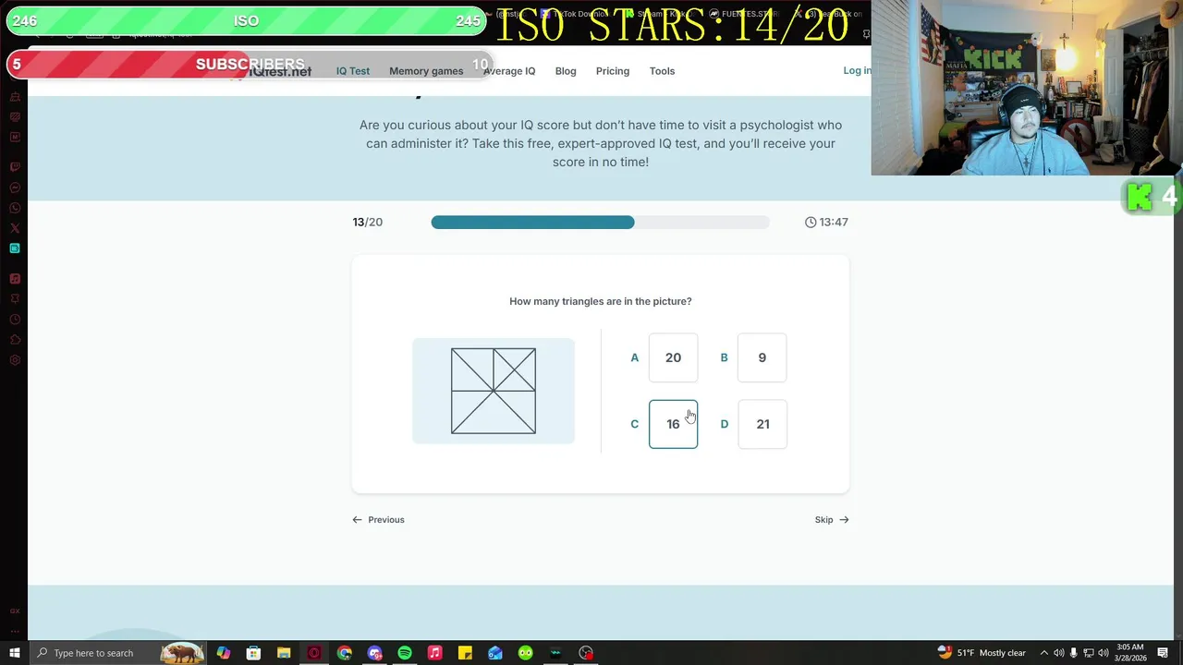Viewport: 1183px width, 665px height.
Task: Switch to Opera GX in the taskbar
Action: coord(314,653)
